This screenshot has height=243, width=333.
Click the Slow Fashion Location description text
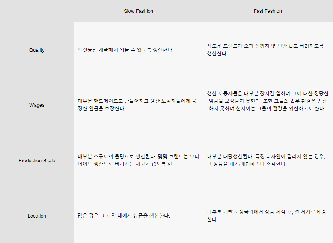pos(124,216)
